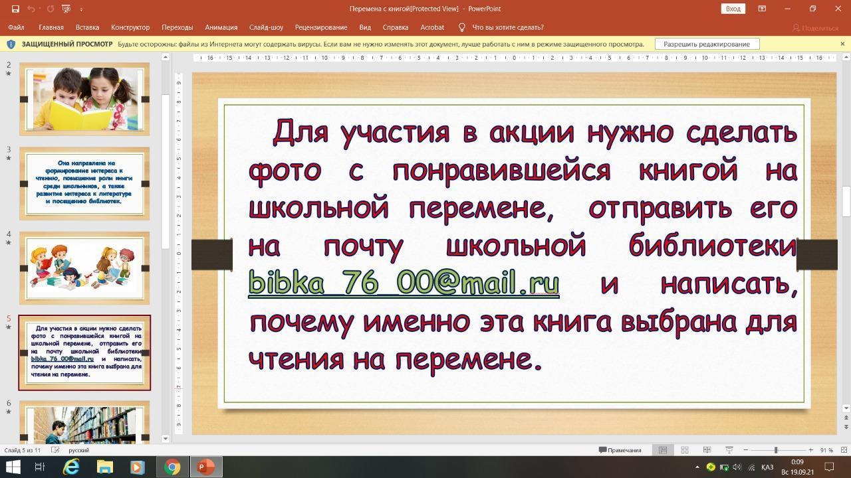
Task: Open Reading View from status bar
Action: click(707, 449)
